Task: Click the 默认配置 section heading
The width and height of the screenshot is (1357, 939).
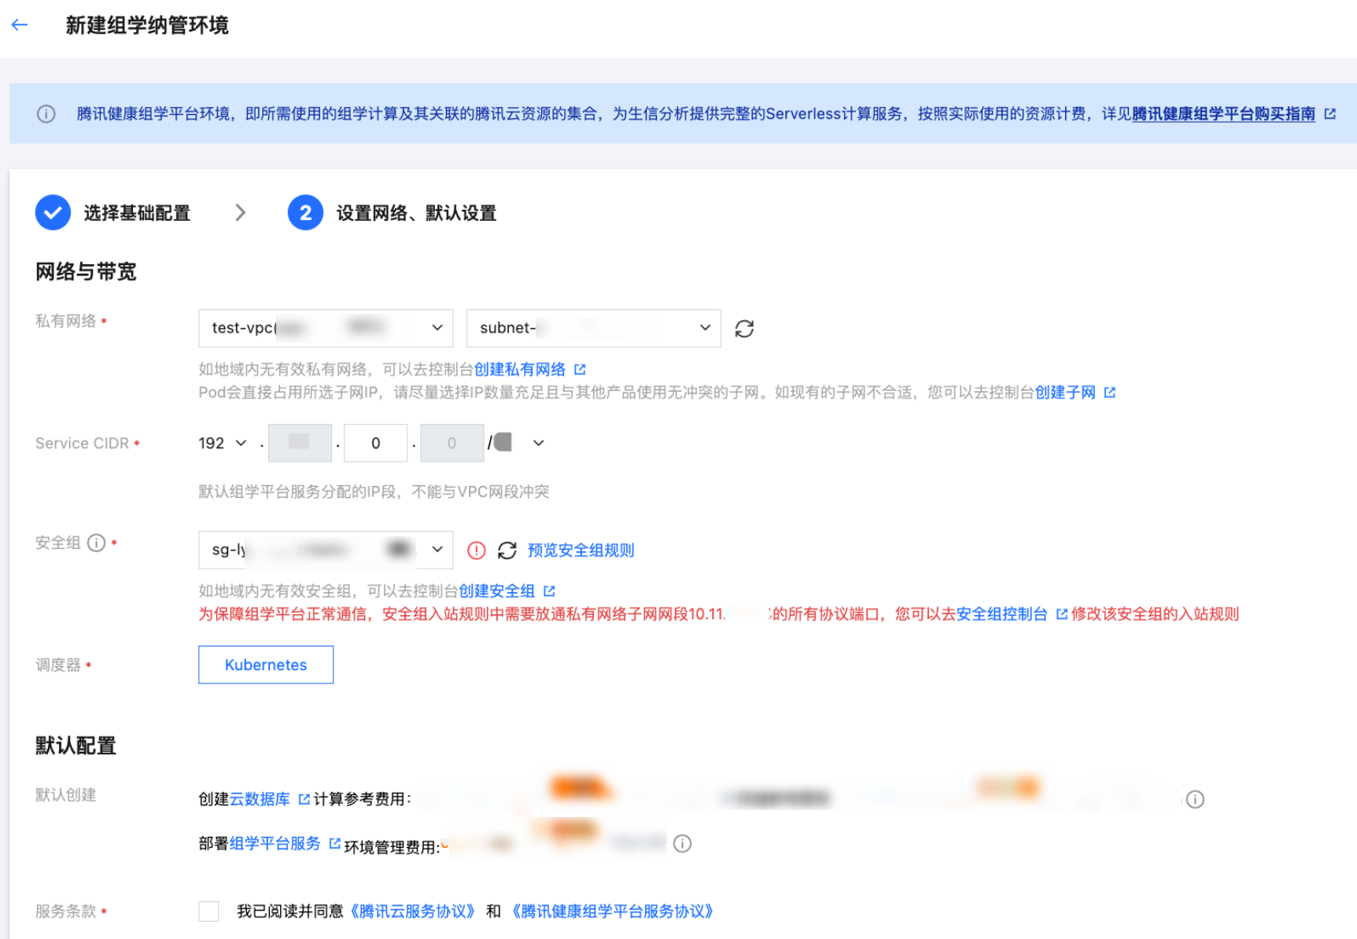Action: 76,746
